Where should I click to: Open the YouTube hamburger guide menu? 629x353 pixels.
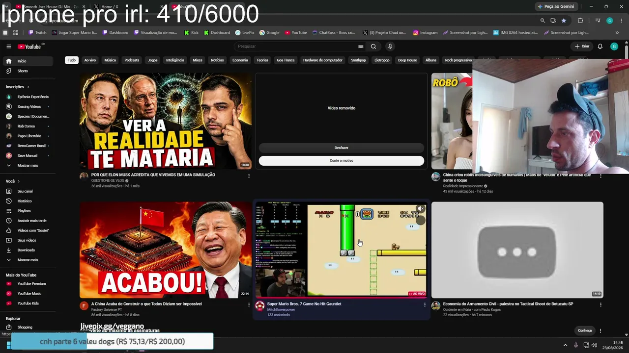tap(8, 47)
